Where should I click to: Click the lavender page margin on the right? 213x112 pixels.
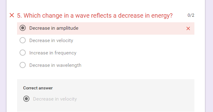(x=209, y=56)
